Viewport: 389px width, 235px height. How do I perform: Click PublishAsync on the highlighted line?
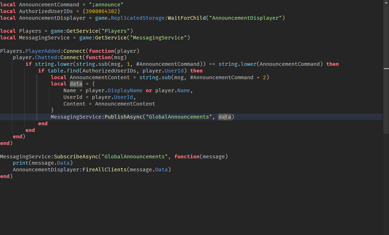pos(123,117)
